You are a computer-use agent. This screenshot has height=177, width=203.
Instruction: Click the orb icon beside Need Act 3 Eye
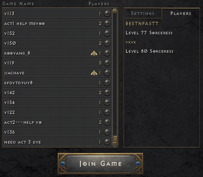107,142
